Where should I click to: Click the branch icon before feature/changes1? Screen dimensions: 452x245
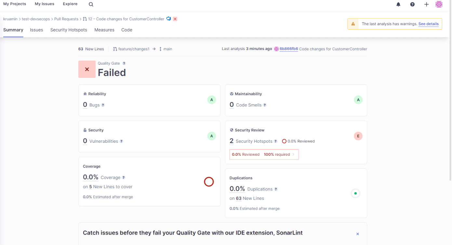point(115,49)
